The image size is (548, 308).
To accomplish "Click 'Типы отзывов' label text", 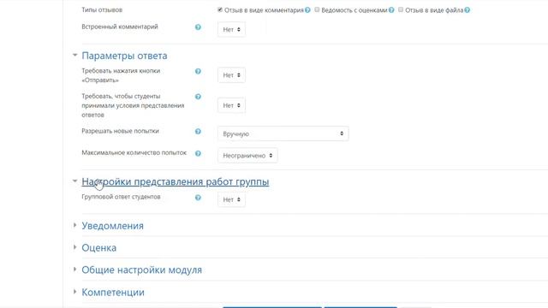I will pyautogui.click(x=102, y=9).
